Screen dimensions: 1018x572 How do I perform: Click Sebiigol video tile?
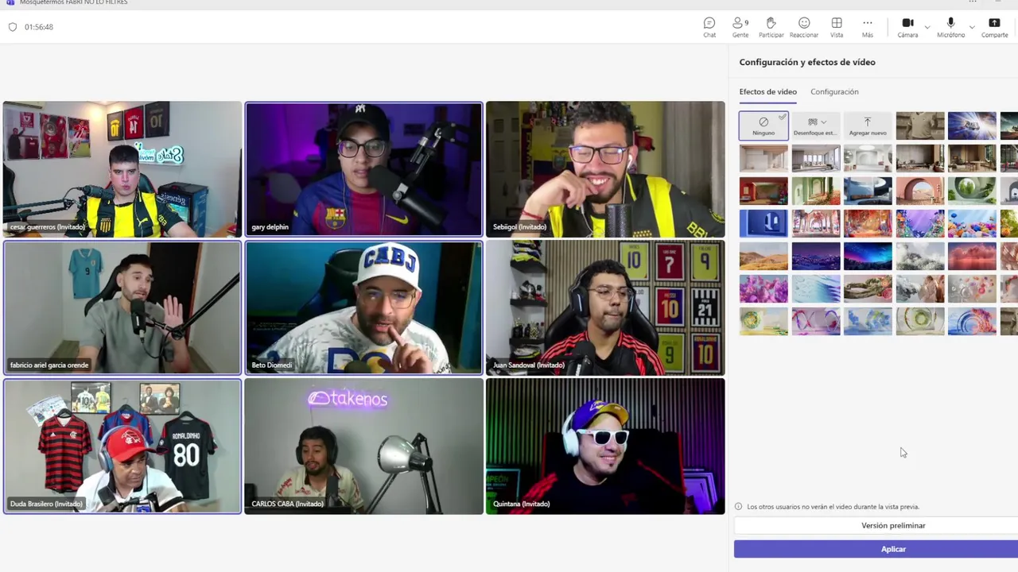605,168
